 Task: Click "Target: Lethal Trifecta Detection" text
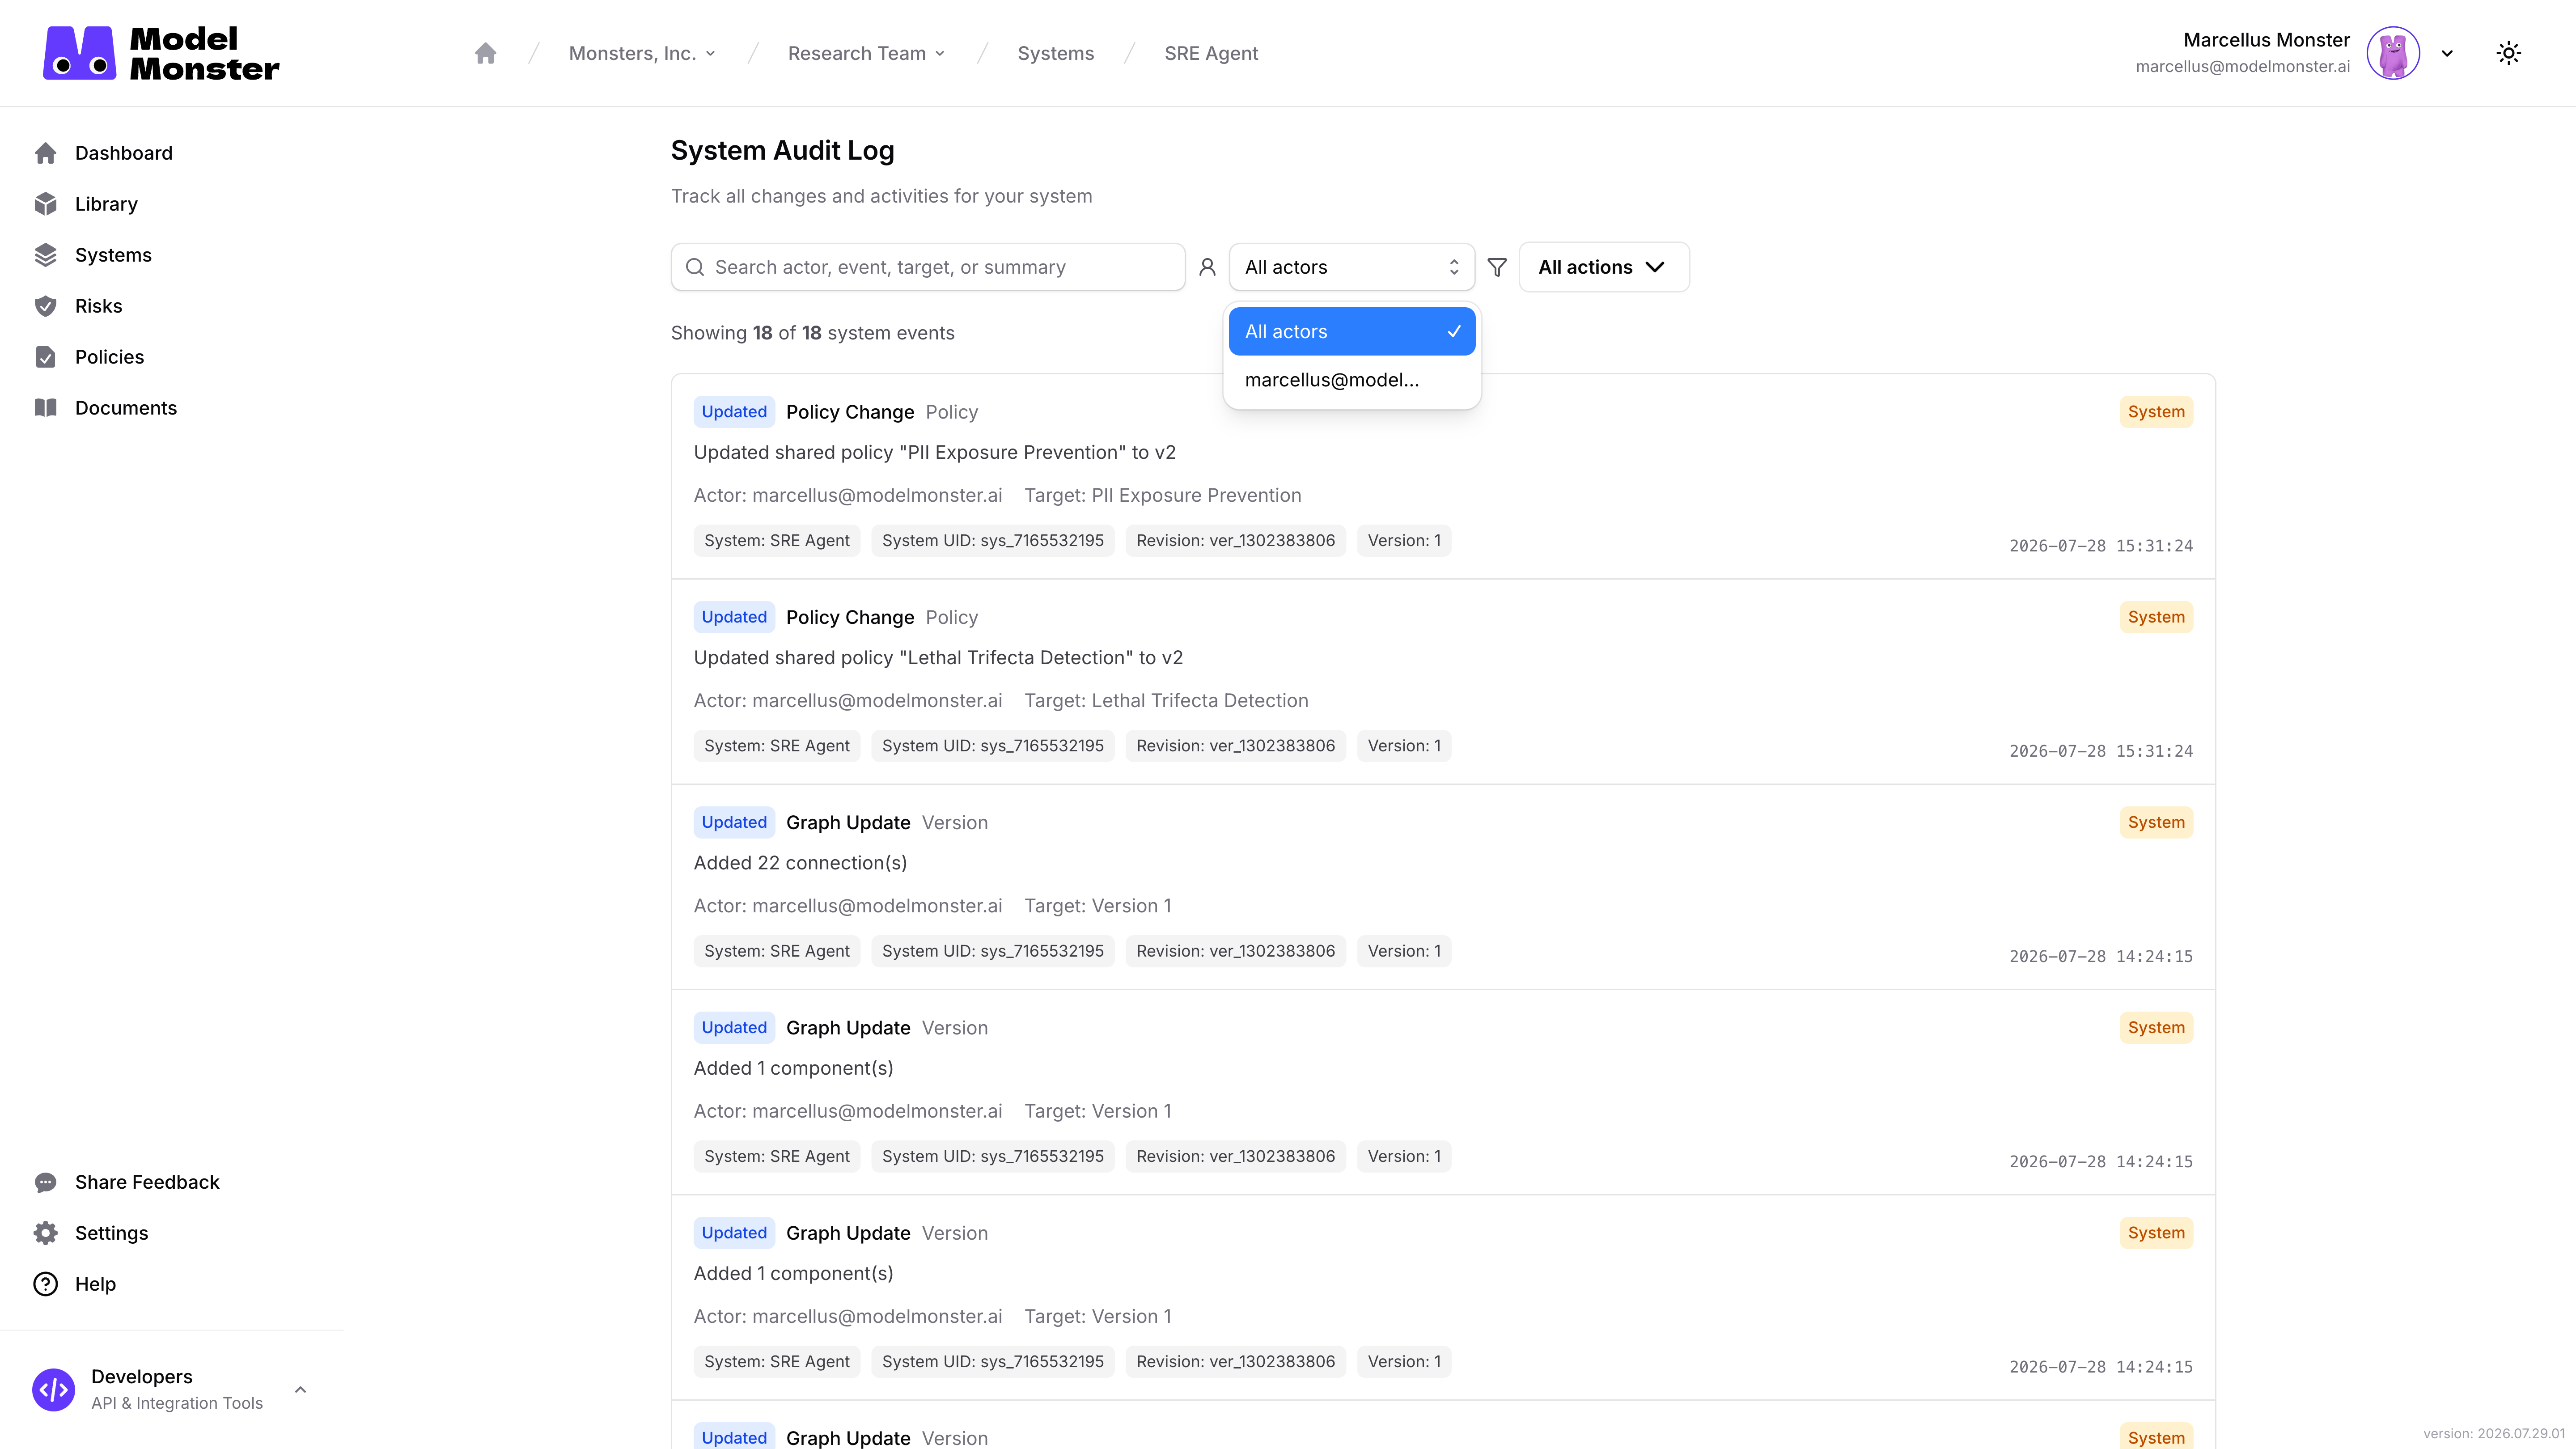1166,701
